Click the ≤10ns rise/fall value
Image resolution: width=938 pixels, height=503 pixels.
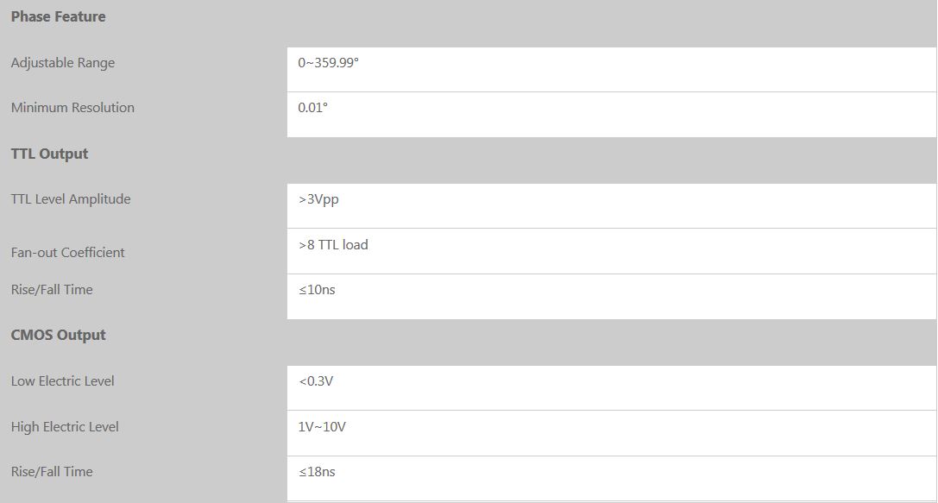coord(317,290)
